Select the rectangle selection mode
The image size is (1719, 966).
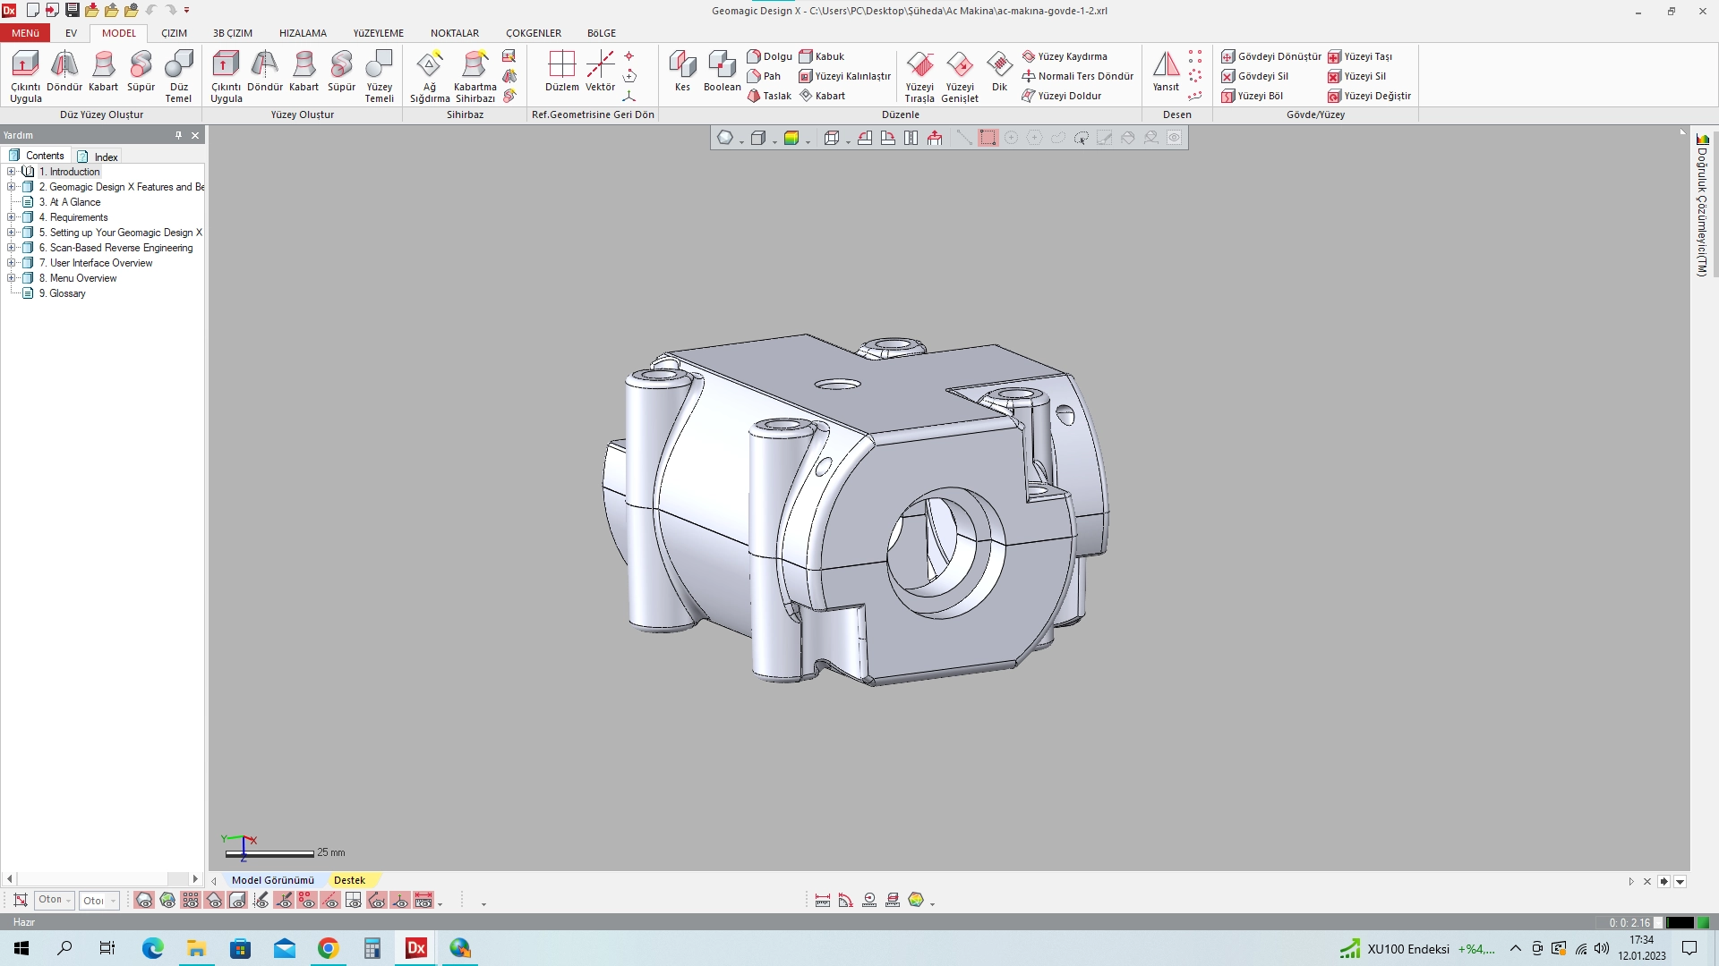pyautogui.click(x=988, y=138)
